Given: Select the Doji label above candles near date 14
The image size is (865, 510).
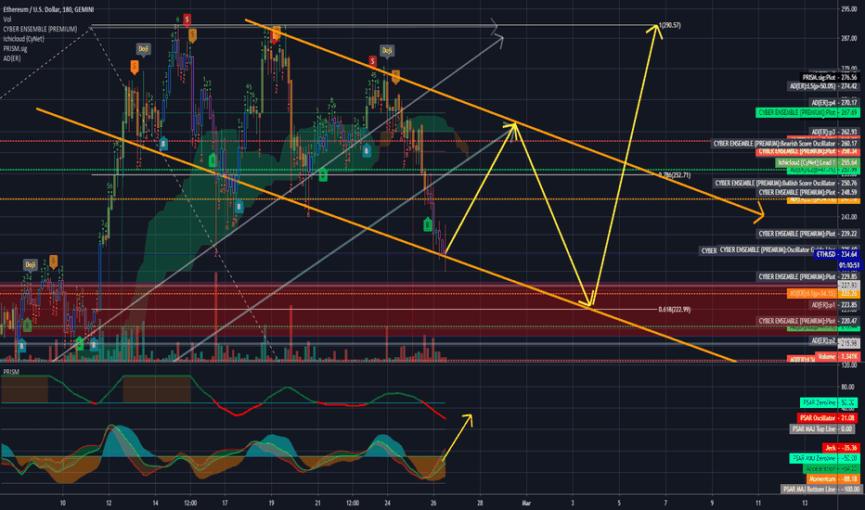Looking at the screenshot, I should click(144, 49).
